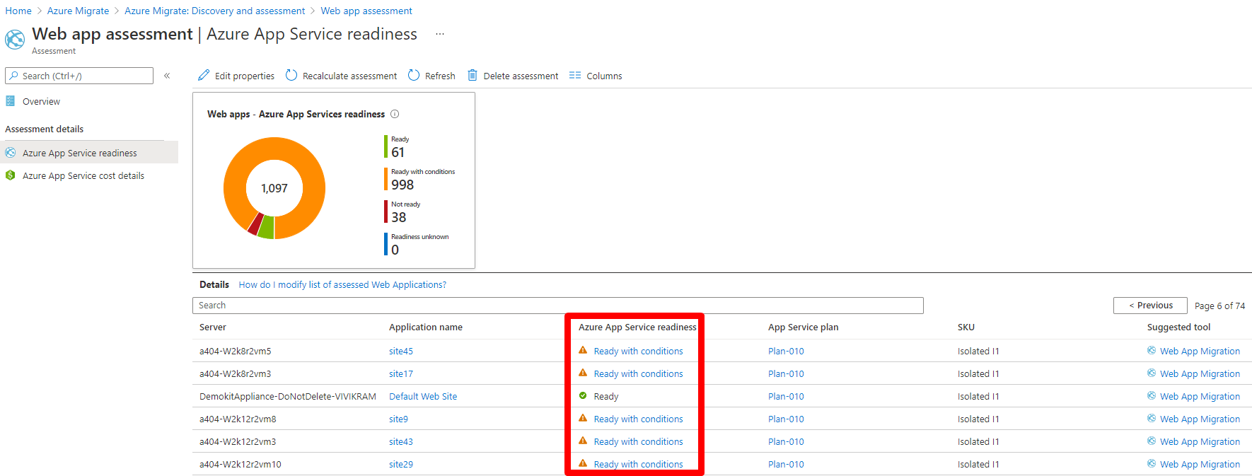Viewport: 1252px width, 476px height.
Task: Click the orange Ready with conditions legend bar
Action: 386,179
